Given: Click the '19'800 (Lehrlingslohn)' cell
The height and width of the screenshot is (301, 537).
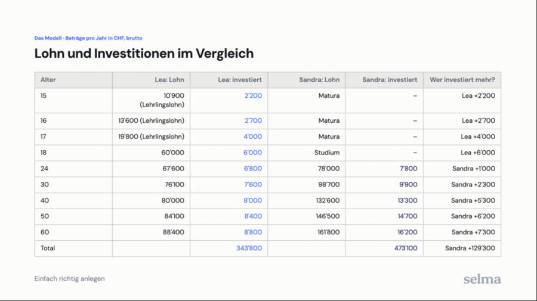Looking at the screenshot, I should coord(151,137).
